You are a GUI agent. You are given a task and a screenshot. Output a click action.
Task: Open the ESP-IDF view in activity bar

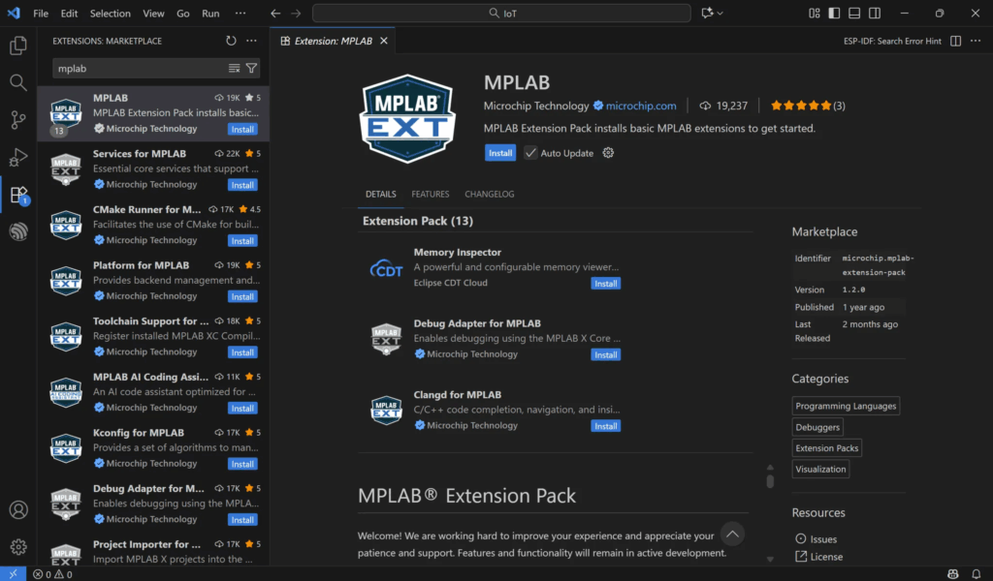point(17,231)
